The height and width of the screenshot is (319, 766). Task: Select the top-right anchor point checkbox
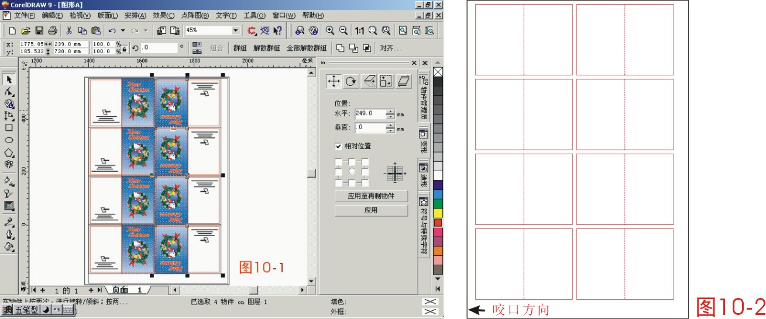click(x=365, y=162)
